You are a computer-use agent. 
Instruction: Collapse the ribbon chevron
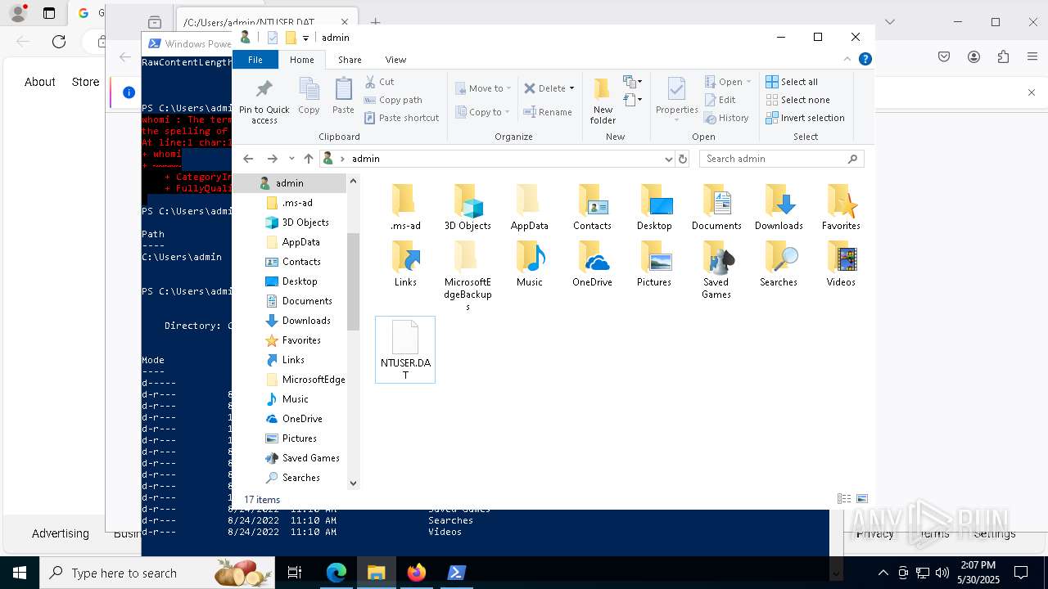pos(847,59)
